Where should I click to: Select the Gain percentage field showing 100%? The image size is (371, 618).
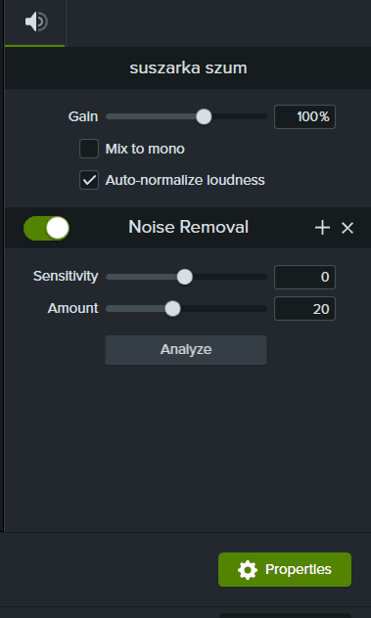pyautogui.click(x=304, y=116)
